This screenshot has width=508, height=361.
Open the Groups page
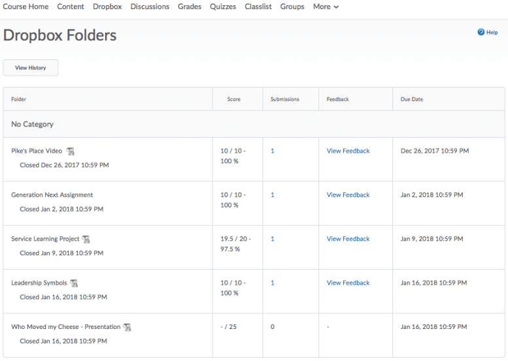pos(292,7)
